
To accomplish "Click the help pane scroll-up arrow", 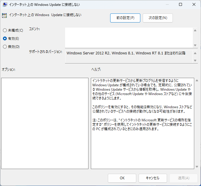I will 196,80.
